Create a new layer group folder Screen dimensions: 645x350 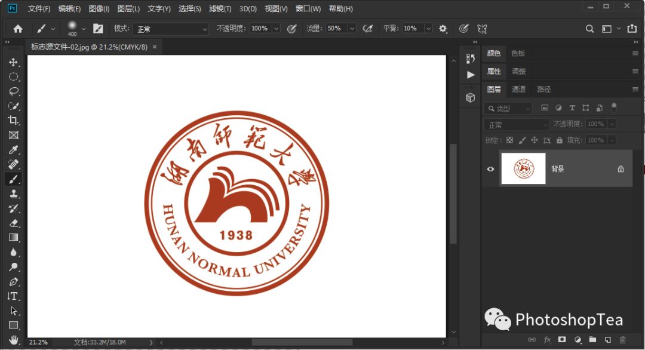592,340
